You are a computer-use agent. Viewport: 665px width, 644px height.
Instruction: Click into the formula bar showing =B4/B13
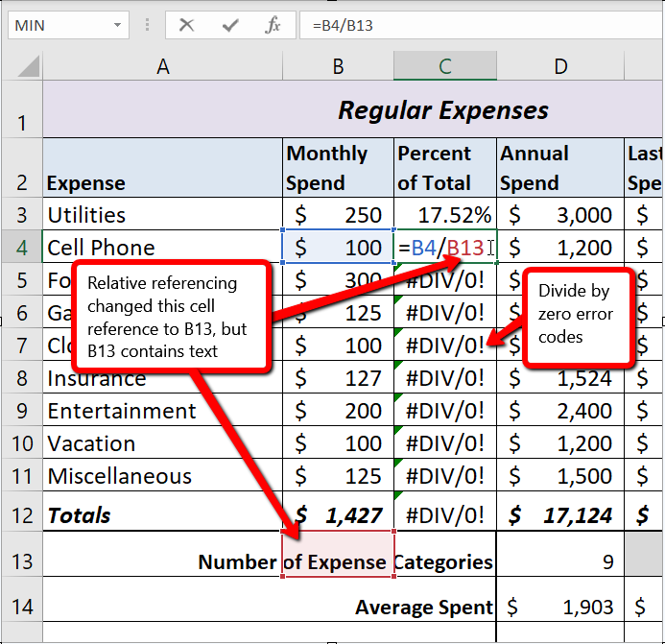point(482,26)
